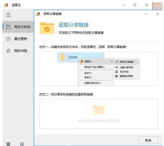The image size is (164, 146).
Task: Click the 取消 button
Action: [x=148, y=140]
